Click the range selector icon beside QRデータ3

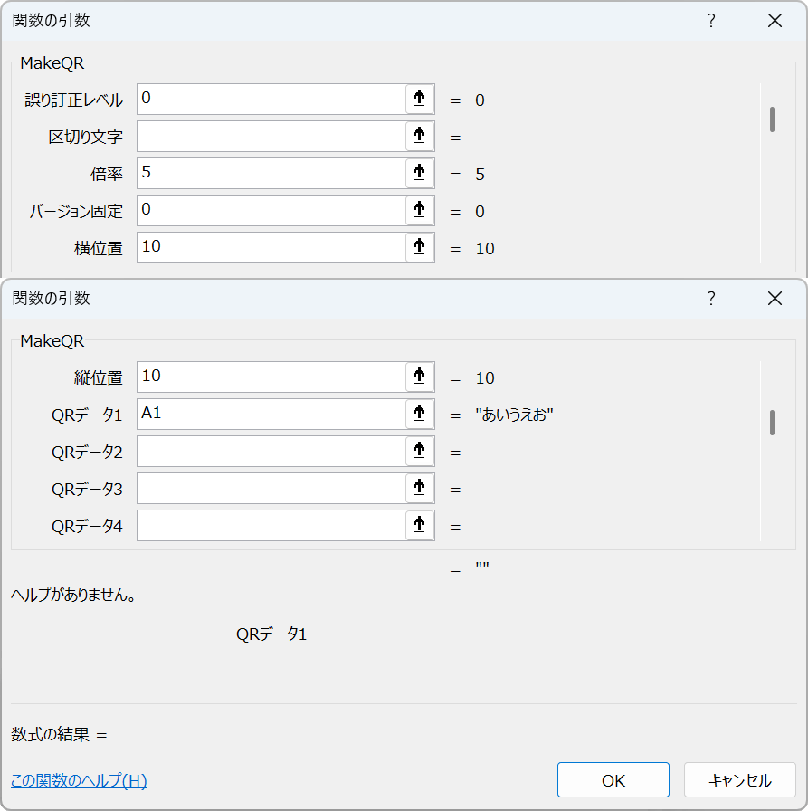(418, 488)
